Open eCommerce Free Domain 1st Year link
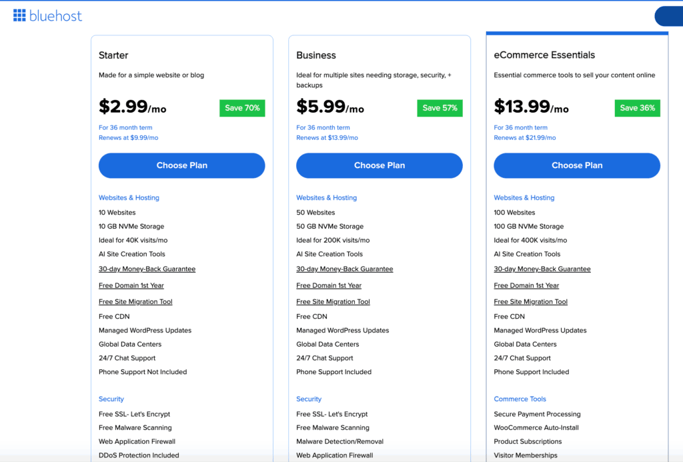The height and width of the screenshot is (462, 683). [x=526, y=285]
